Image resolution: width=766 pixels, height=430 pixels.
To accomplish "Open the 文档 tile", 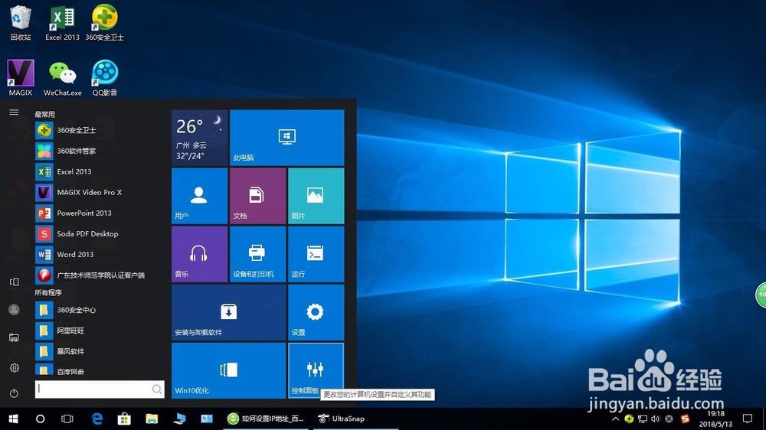I will (258, 196).
